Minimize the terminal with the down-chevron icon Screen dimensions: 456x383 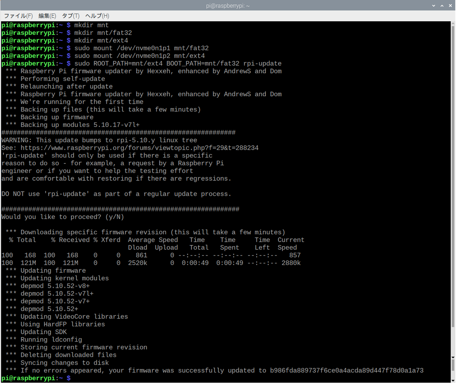click(x=434, y=6)
